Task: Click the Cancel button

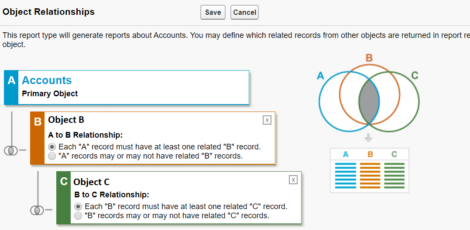Action: [x=244, y=12]
